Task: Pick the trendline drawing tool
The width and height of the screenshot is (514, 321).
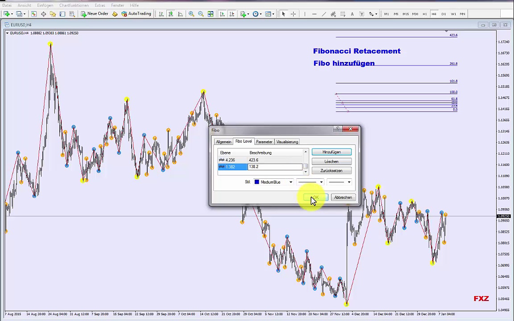Action: [x=324, y=14]
